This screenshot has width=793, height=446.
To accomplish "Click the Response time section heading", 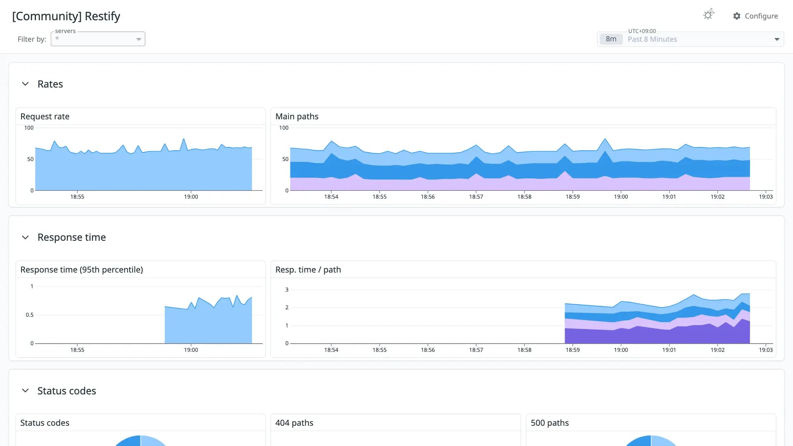I will pos(71,237).
